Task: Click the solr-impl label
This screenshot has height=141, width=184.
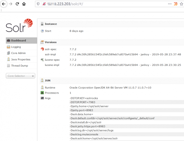Action: click(x=50, y=55)
